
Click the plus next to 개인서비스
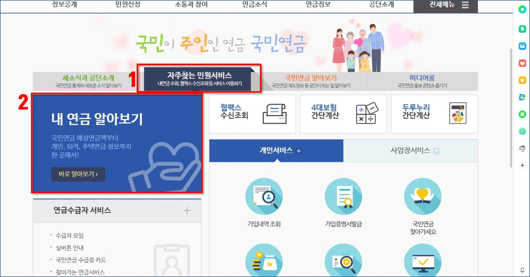[299, 151]
